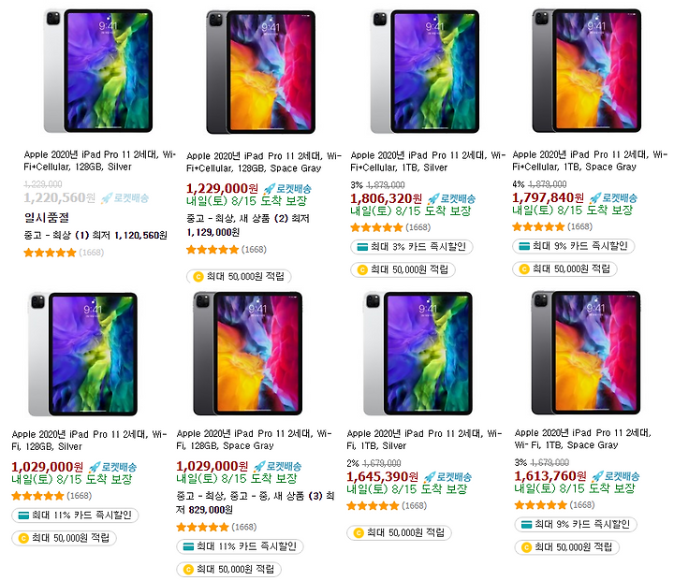Viewport: 674px width, 581px height.
Task: Open the Wi-Fi 128GB Silver iPad image
Action: coord(83,354)
